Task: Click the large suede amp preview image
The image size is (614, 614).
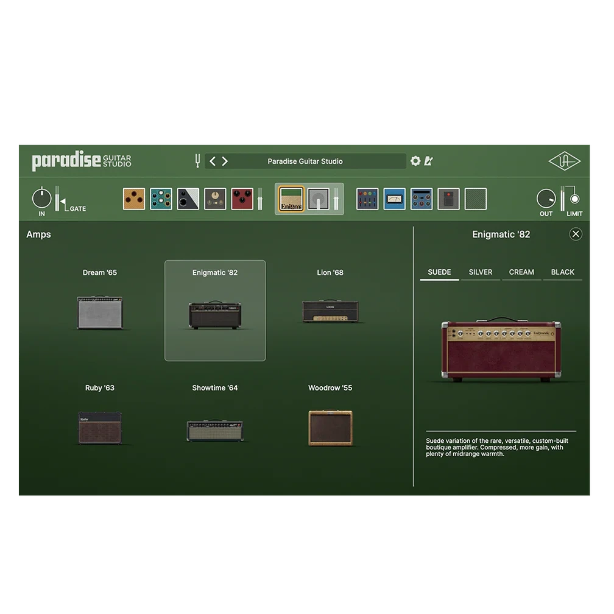Action: 501,349
